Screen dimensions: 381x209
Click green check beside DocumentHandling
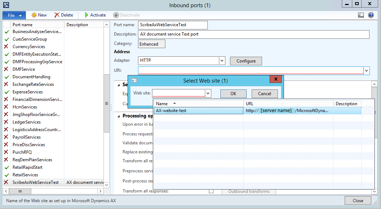point(7,77)
